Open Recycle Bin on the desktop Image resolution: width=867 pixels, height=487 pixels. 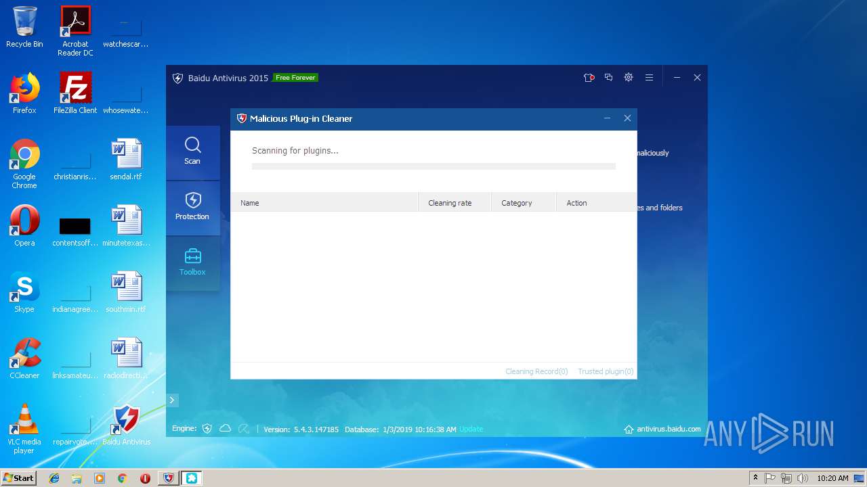(x=24, y=28)
